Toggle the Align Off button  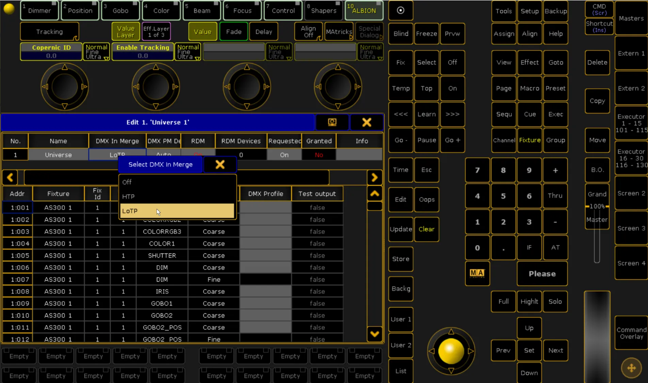(308, 32)
